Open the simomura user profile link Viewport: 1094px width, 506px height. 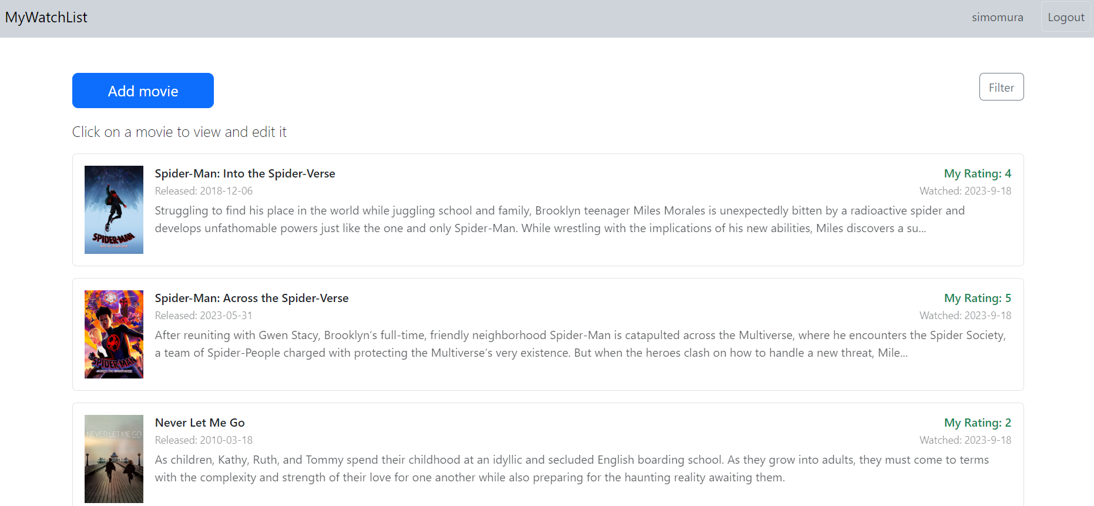click(x=997, y=17)
